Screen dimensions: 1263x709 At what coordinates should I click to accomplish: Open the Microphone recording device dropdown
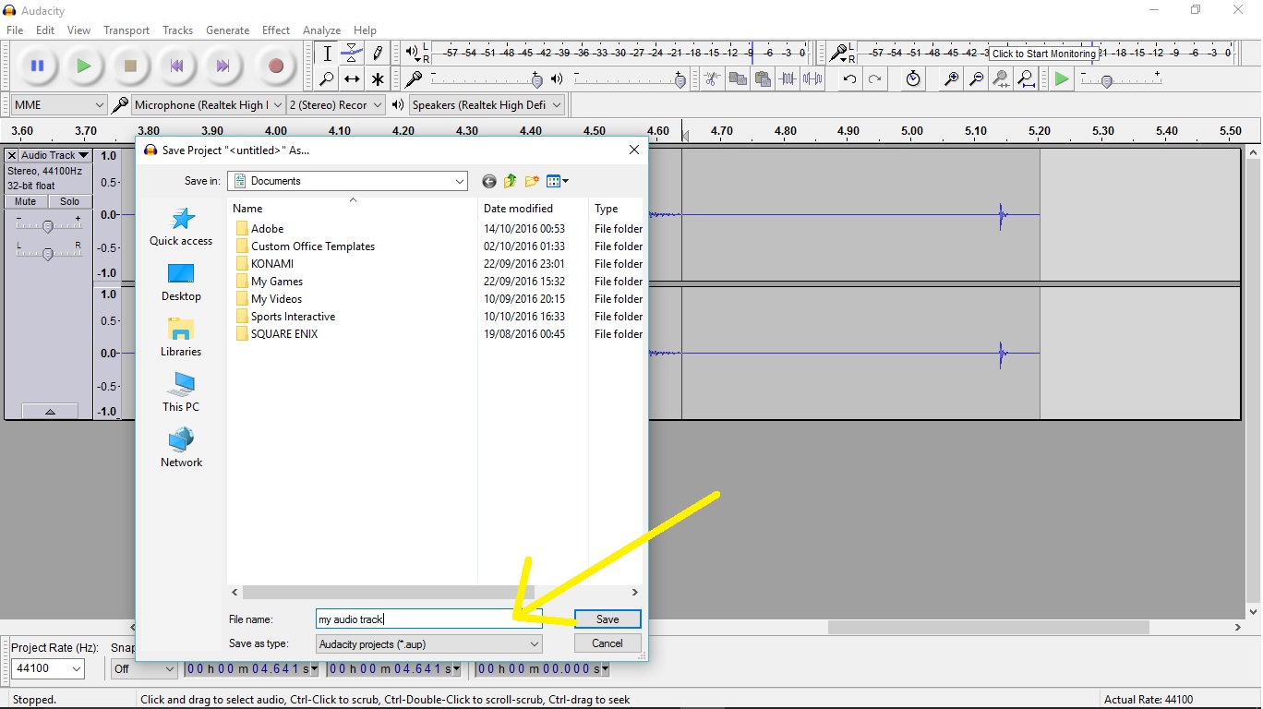pos(209,105)
